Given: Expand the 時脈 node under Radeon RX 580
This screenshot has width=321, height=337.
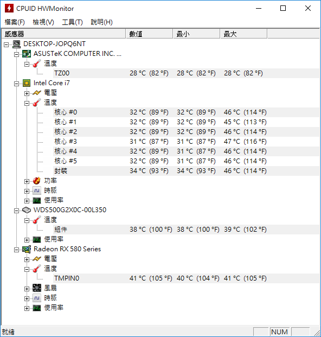Looking at the screenshot, I should coord(27,299).
